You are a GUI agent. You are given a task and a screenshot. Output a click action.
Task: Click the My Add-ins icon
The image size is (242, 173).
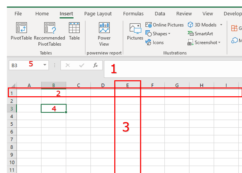coord(234,40)
